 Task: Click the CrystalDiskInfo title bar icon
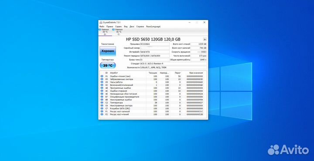click(x=101, y=22)
